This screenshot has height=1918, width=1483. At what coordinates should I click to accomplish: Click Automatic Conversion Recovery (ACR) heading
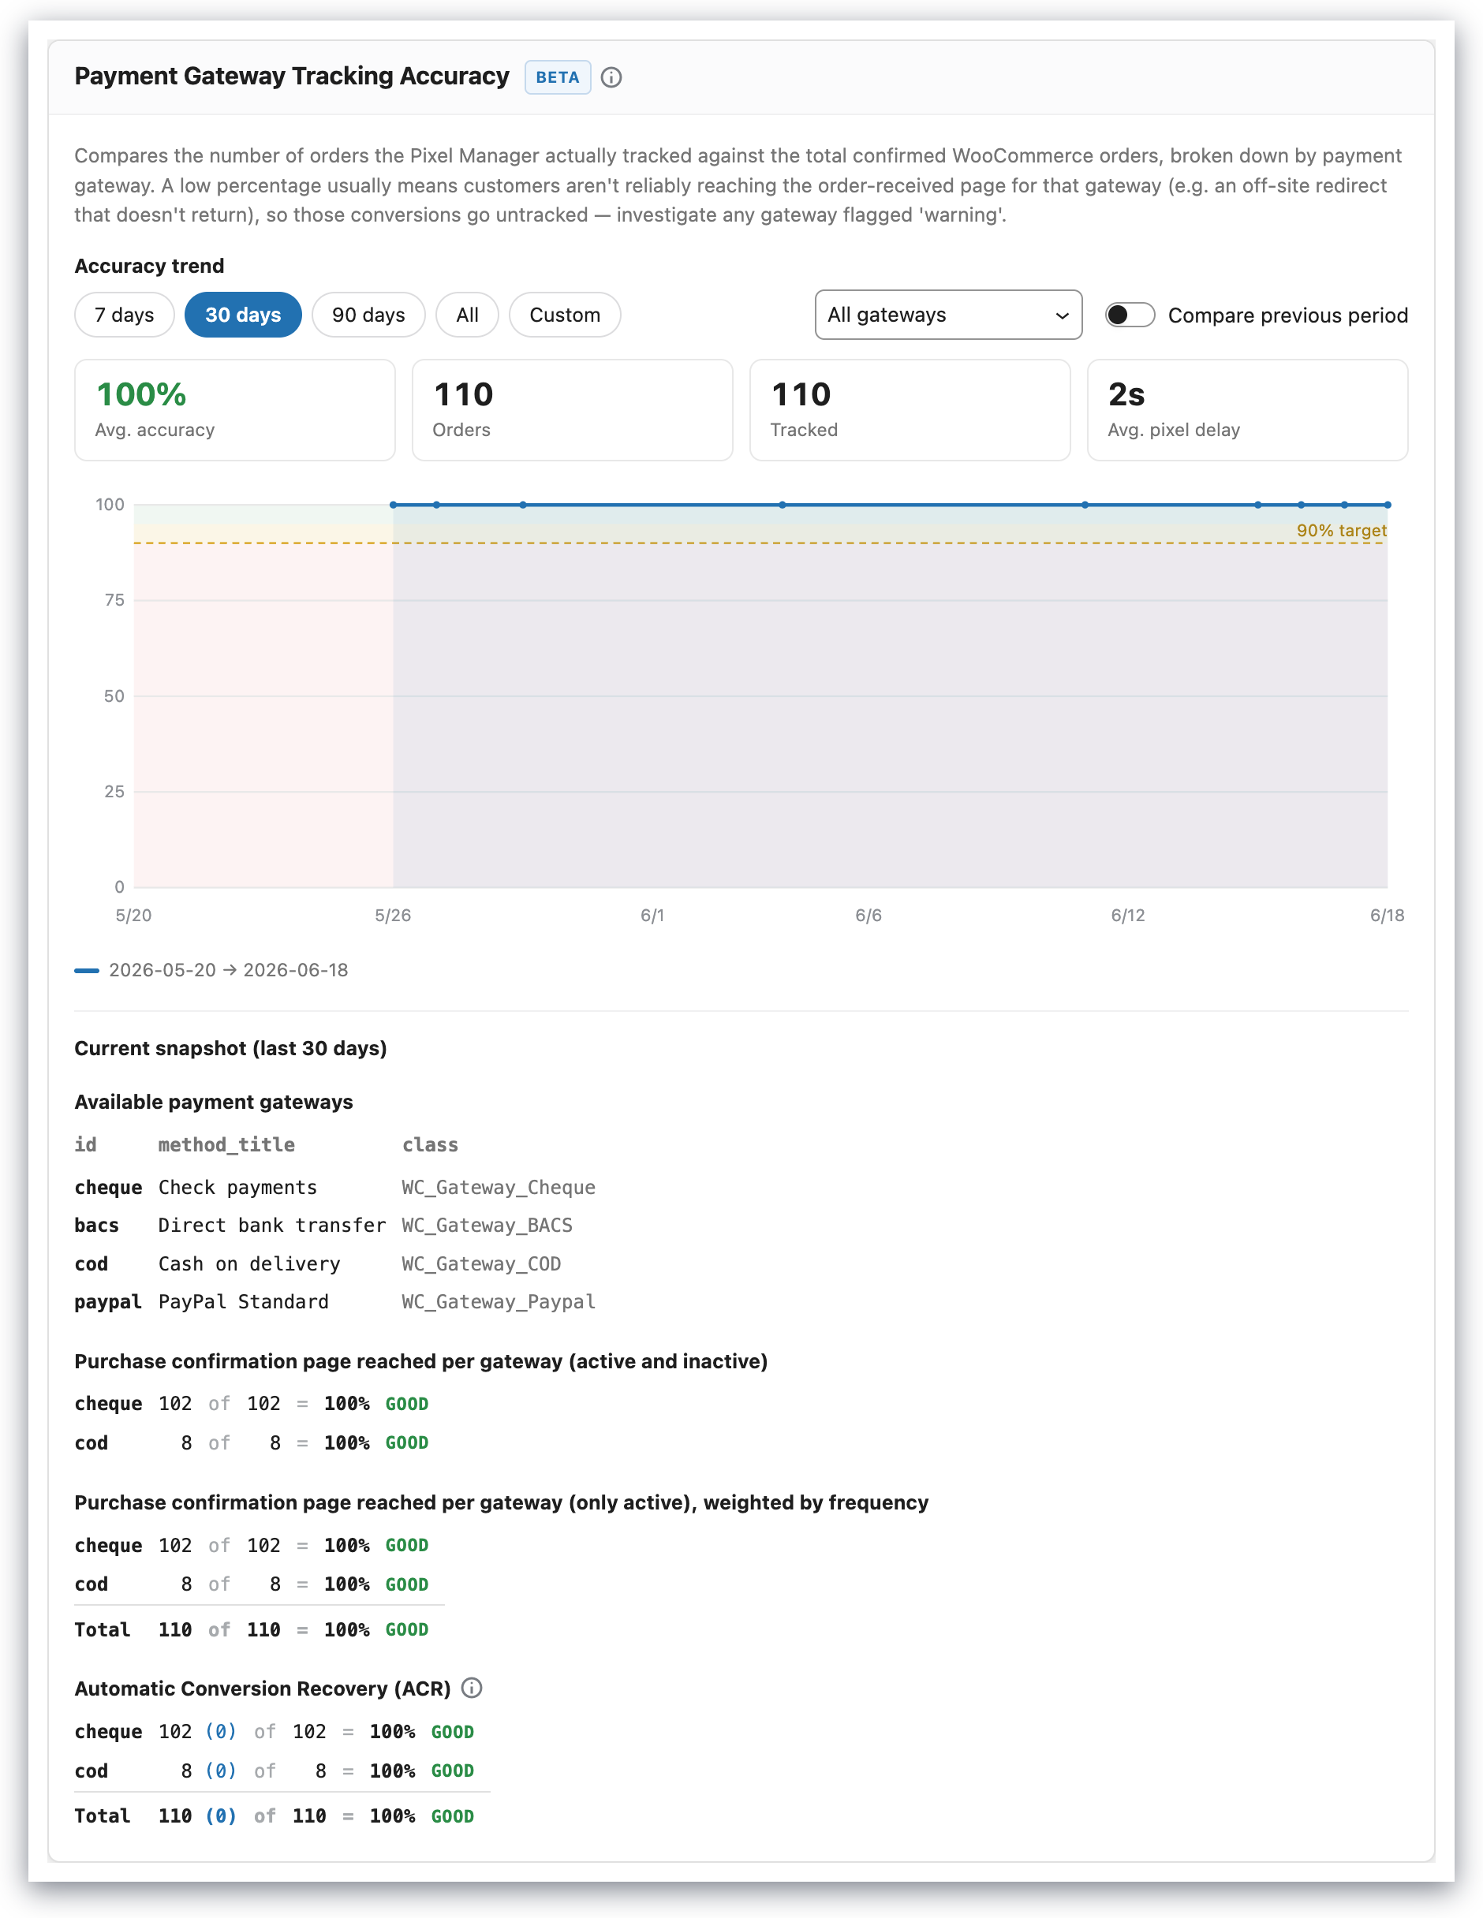[x=263, y=1688]
